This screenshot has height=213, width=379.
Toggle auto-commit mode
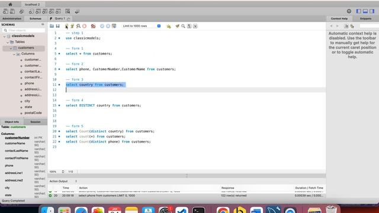[114, 26]
